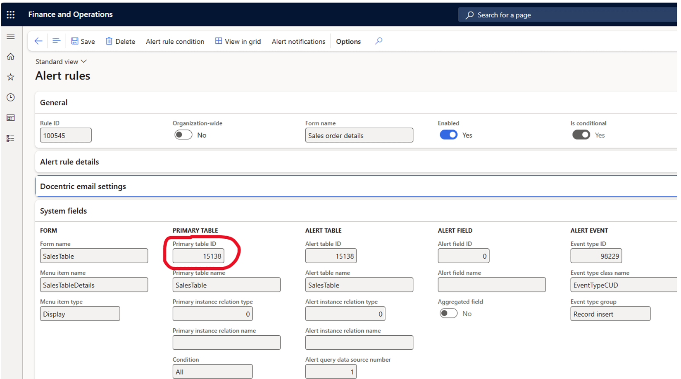Open Recent clock icon in sidebar
The image size is (681, 379).
pyautogui.click(x=11, y=97)
